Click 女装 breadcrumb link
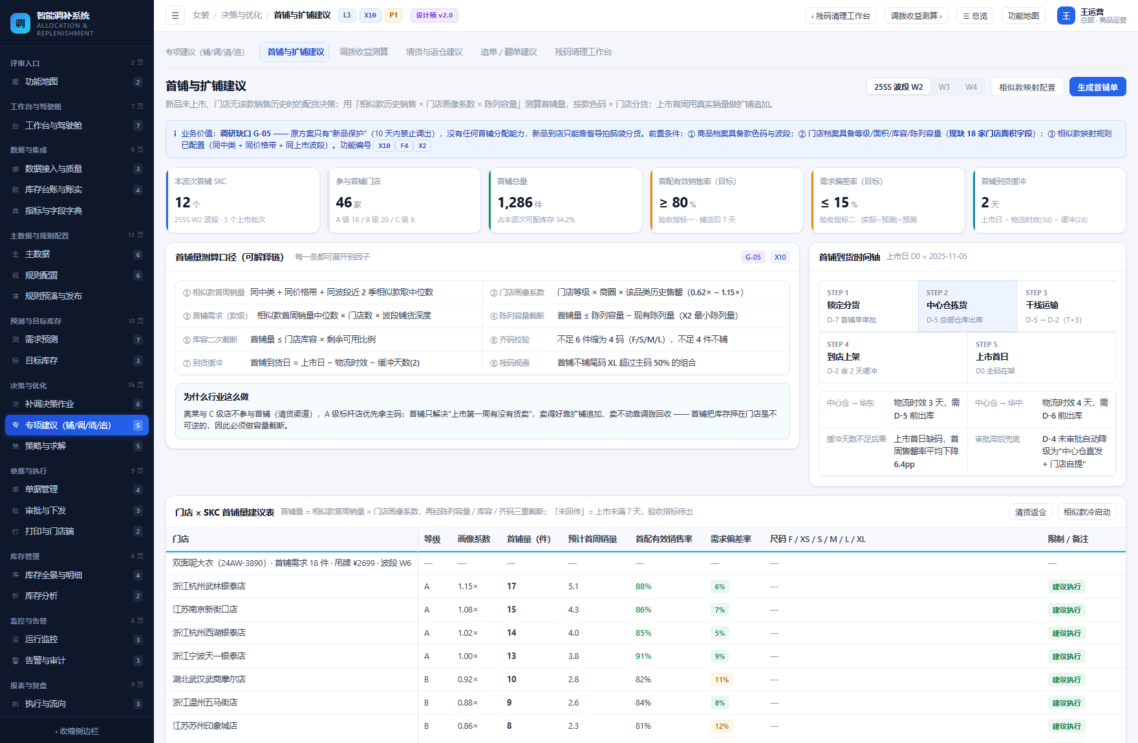1138x743 pixels. pos(201,16)
